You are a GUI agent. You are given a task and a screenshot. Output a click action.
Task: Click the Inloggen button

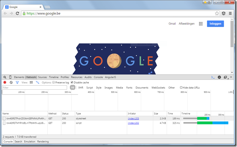coord(216,24)
